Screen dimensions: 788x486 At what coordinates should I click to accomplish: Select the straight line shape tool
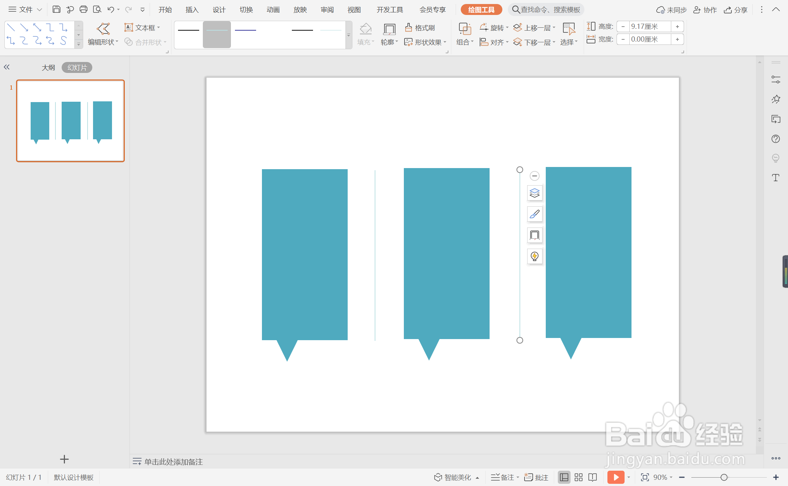coord(11,27)
